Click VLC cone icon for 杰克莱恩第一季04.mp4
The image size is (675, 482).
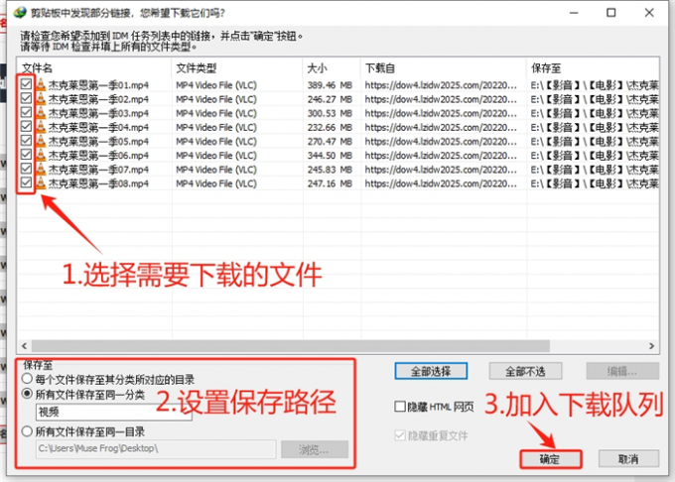click(x=41, y=127)
